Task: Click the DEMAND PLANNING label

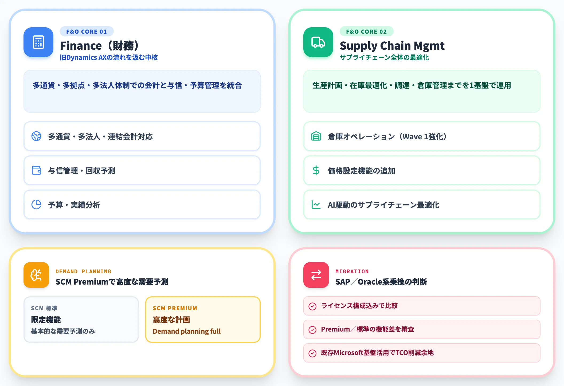Action: click(x=83, y=271)
